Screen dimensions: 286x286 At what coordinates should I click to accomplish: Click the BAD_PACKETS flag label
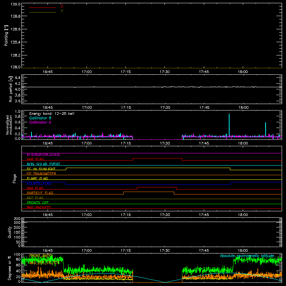(x=39, y=207)
